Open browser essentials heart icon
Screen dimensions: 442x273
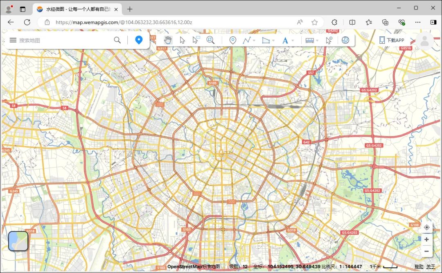tap(402, 22)
